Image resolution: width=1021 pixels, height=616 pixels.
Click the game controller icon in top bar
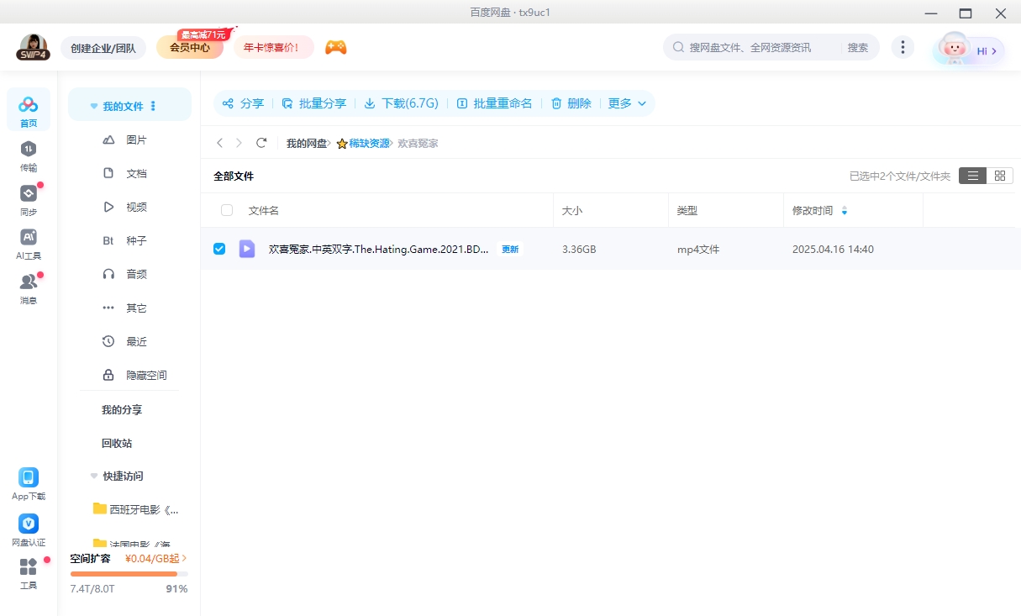click(x=335, y=48)
